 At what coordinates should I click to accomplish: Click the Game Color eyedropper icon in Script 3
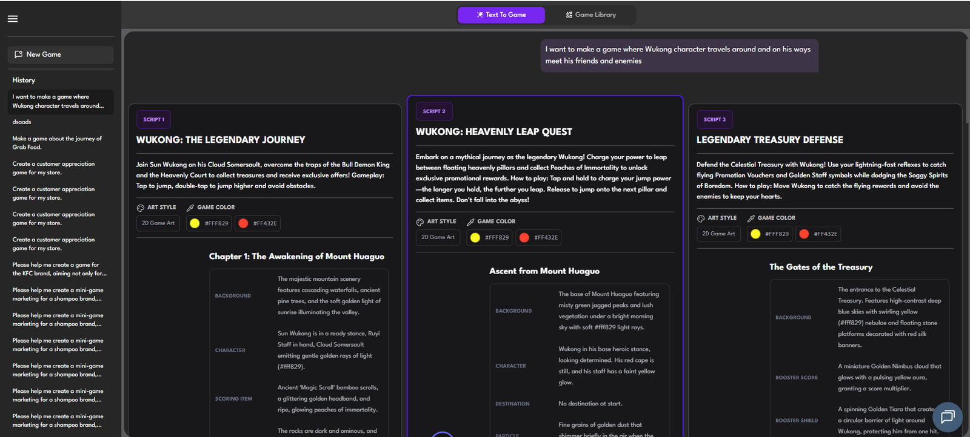click(751, 218)
